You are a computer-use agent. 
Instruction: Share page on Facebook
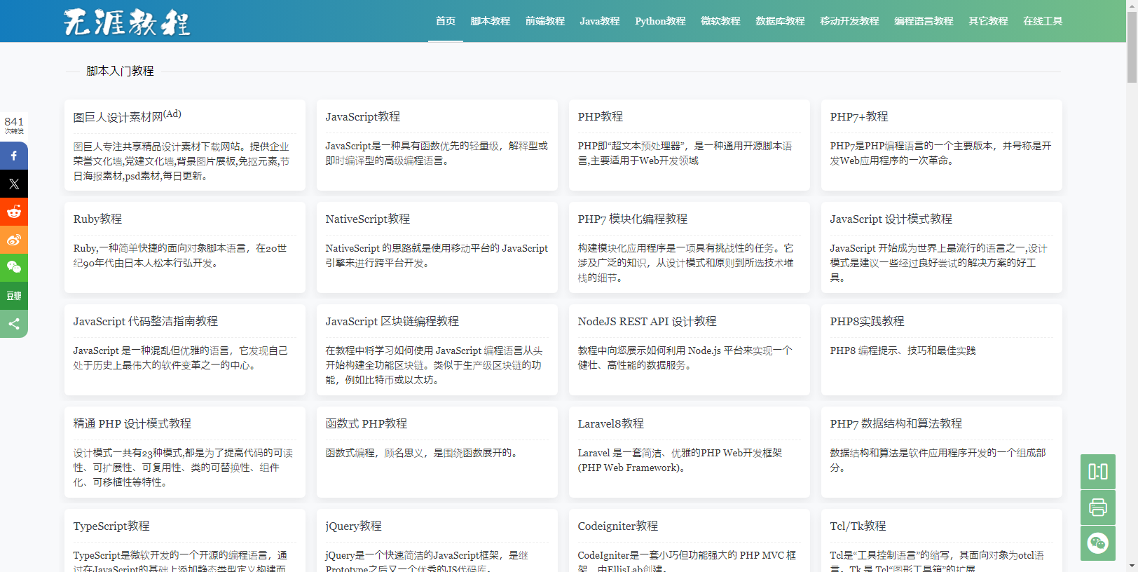click(14, 156)
